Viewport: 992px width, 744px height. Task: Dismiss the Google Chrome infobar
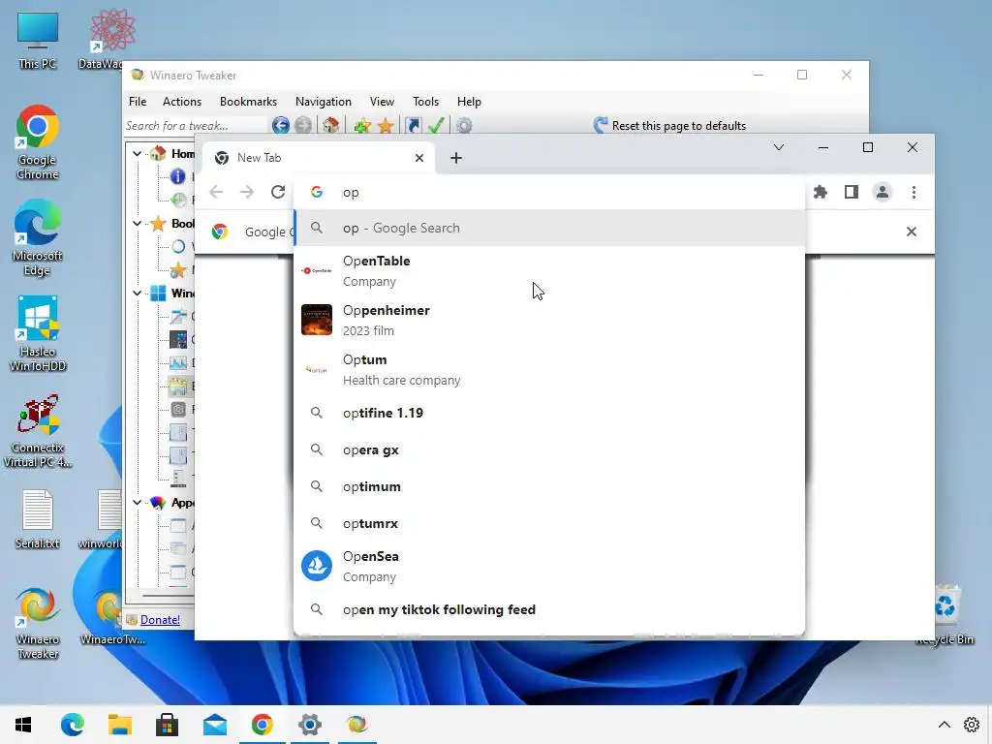[911, 232]
